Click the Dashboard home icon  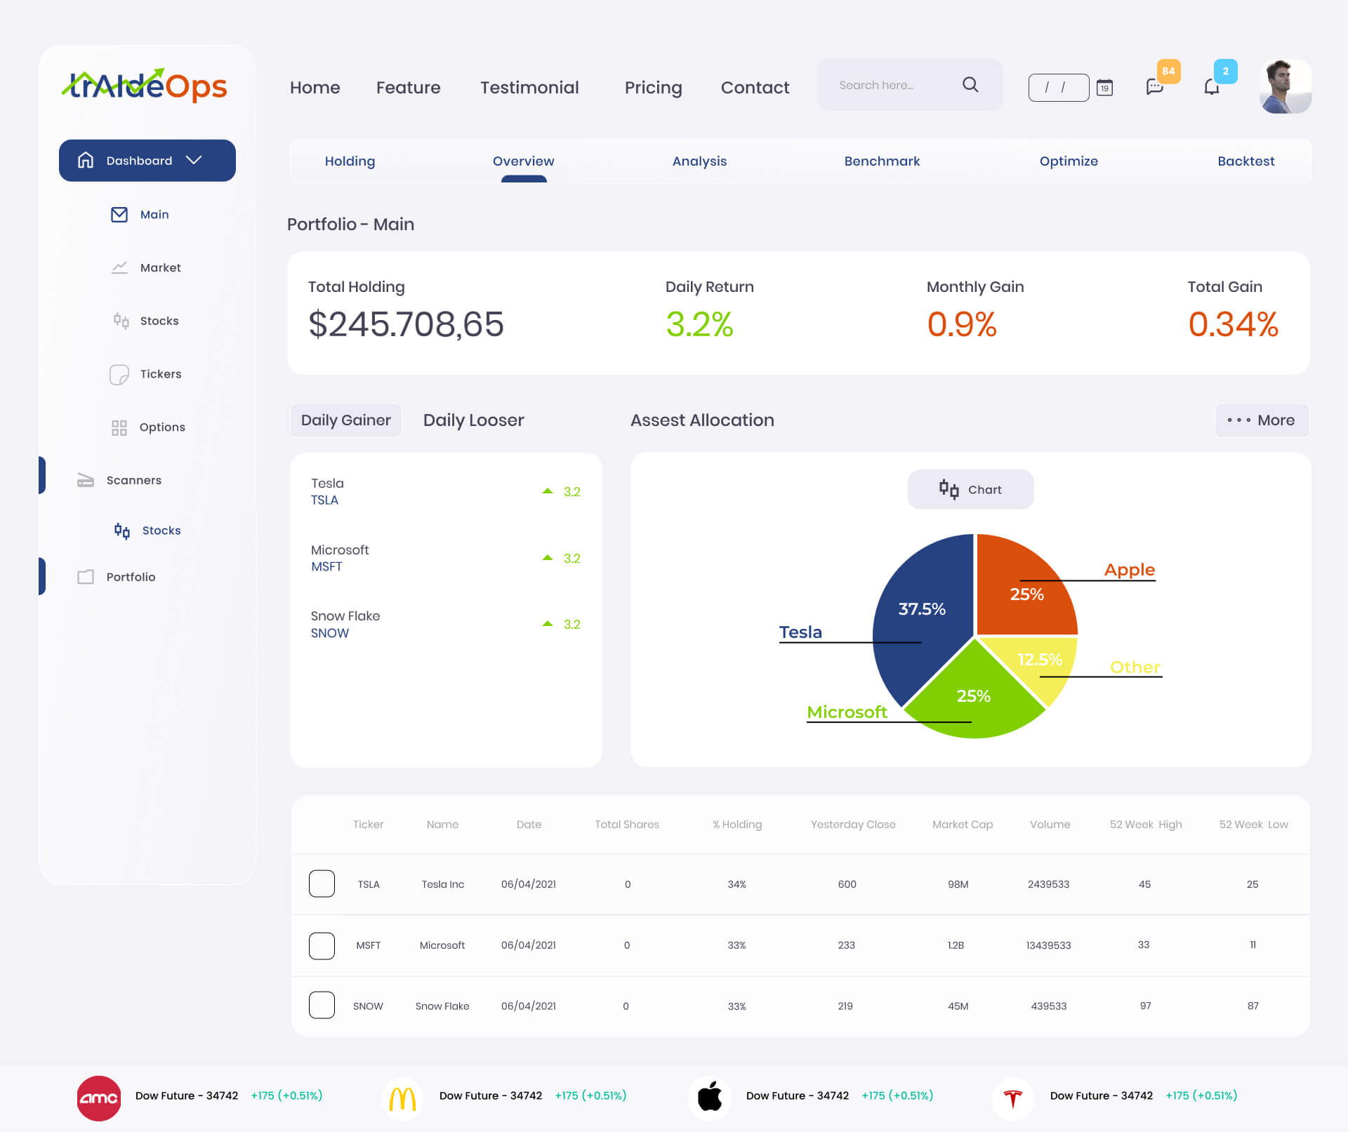86,160
